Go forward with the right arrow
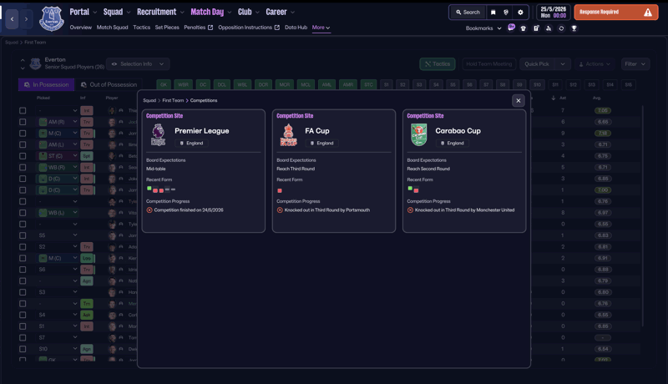 pos(26,18)
